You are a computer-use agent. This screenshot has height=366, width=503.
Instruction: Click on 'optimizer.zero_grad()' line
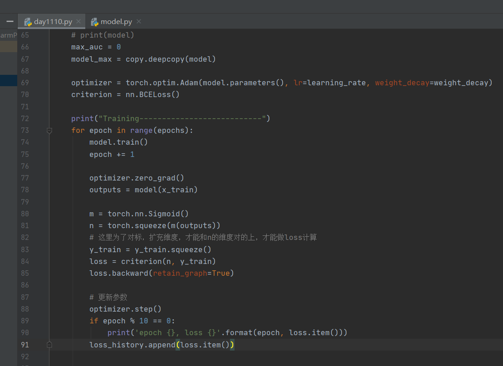click(x=137, y=178)
